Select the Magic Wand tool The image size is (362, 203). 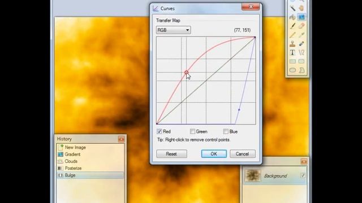pyautogui.click(x=293, y=8)
